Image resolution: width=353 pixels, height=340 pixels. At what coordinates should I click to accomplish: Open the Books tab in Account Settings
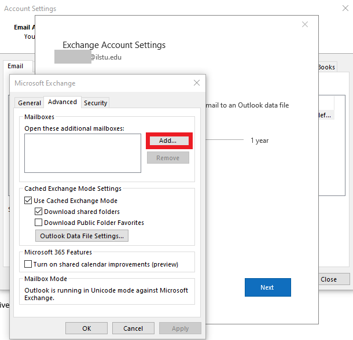pos(328,67)
